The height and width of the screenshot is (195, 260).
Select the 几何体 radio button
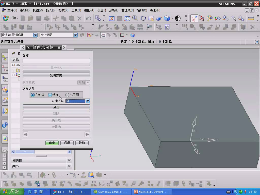[x=33, y=95]
